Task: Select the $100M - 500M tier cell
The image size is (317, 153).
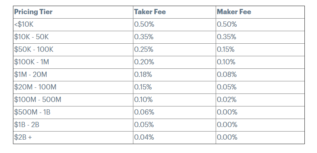Action: 73,100
